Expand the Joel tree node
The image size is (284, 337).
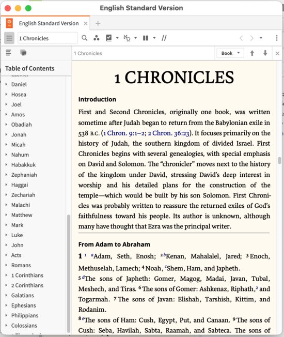(6, 104)
